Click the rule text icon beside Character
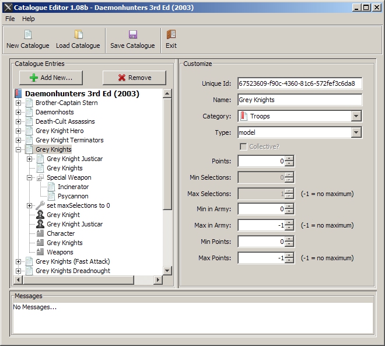 click(x=40, y=233)
